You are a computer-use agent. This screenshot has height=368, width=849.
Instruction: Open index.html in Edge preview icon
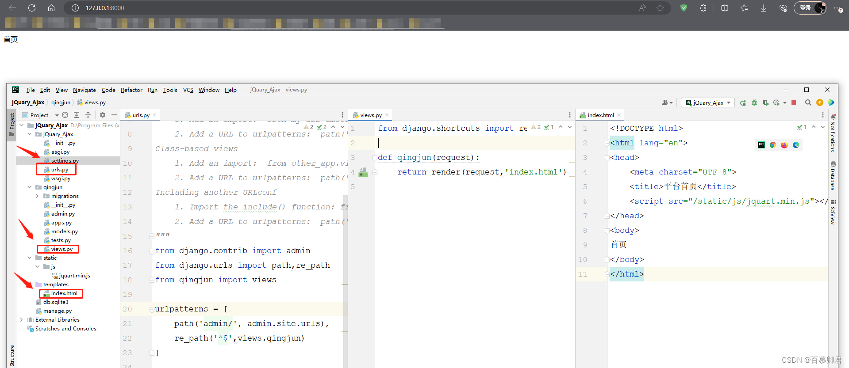click(796, 145)
